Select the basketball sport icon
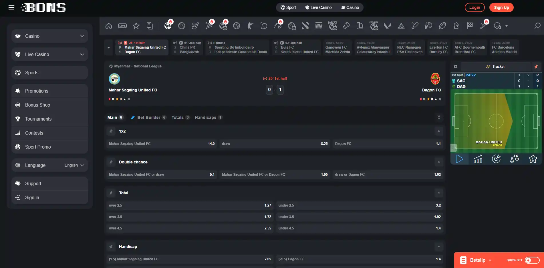Viewport: 544px width, 268px height. [182, 26]
